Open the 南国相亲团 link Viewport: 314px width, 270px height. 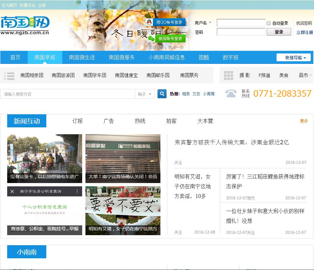(x=32, y=76)
